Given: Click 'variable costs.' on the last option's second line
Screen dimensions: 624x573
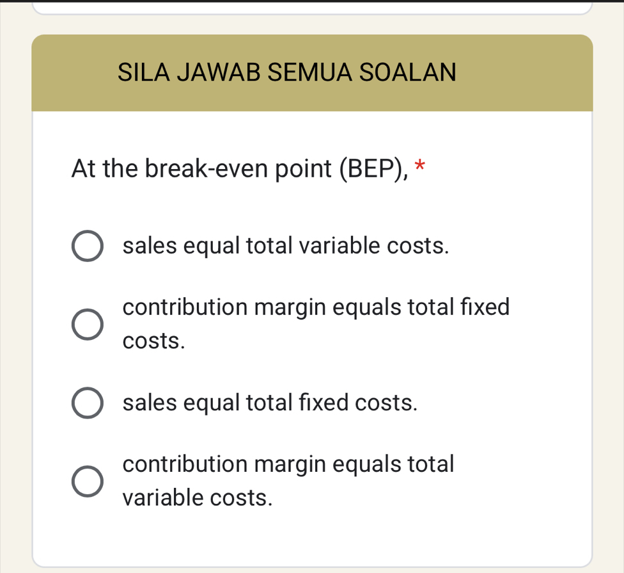Looking at the screenshot, I should pyautogui.click(x=198, y=497).
